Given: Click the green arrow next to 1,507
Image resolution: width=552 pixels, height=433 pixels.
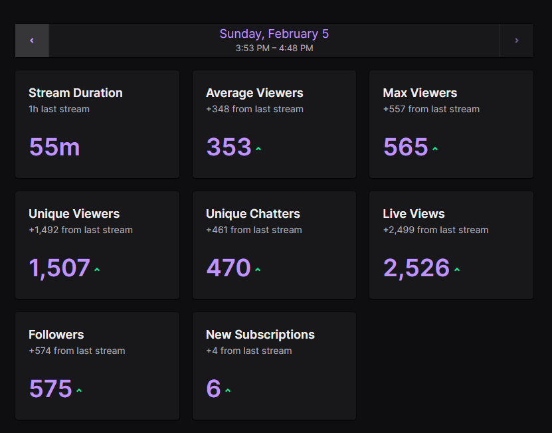Looking at the screenshot, I should [x=97, y=270].
